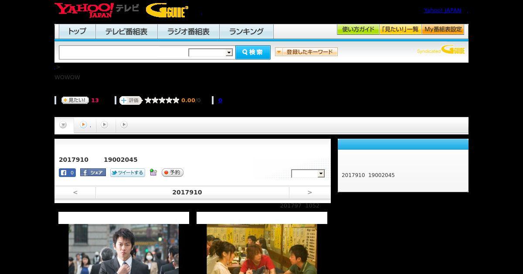Open the izakaya restaurant scene thumbnail

pos(262,249)
